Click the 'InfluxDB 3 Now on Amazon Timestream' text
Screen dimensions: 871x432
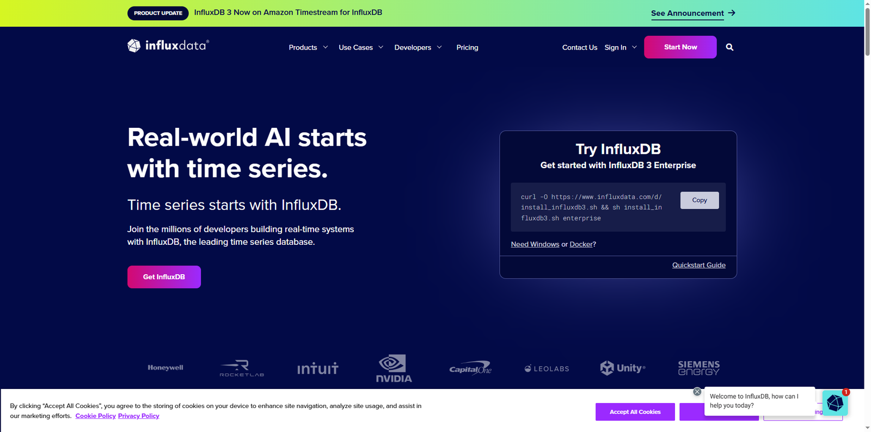coord(288,13)
